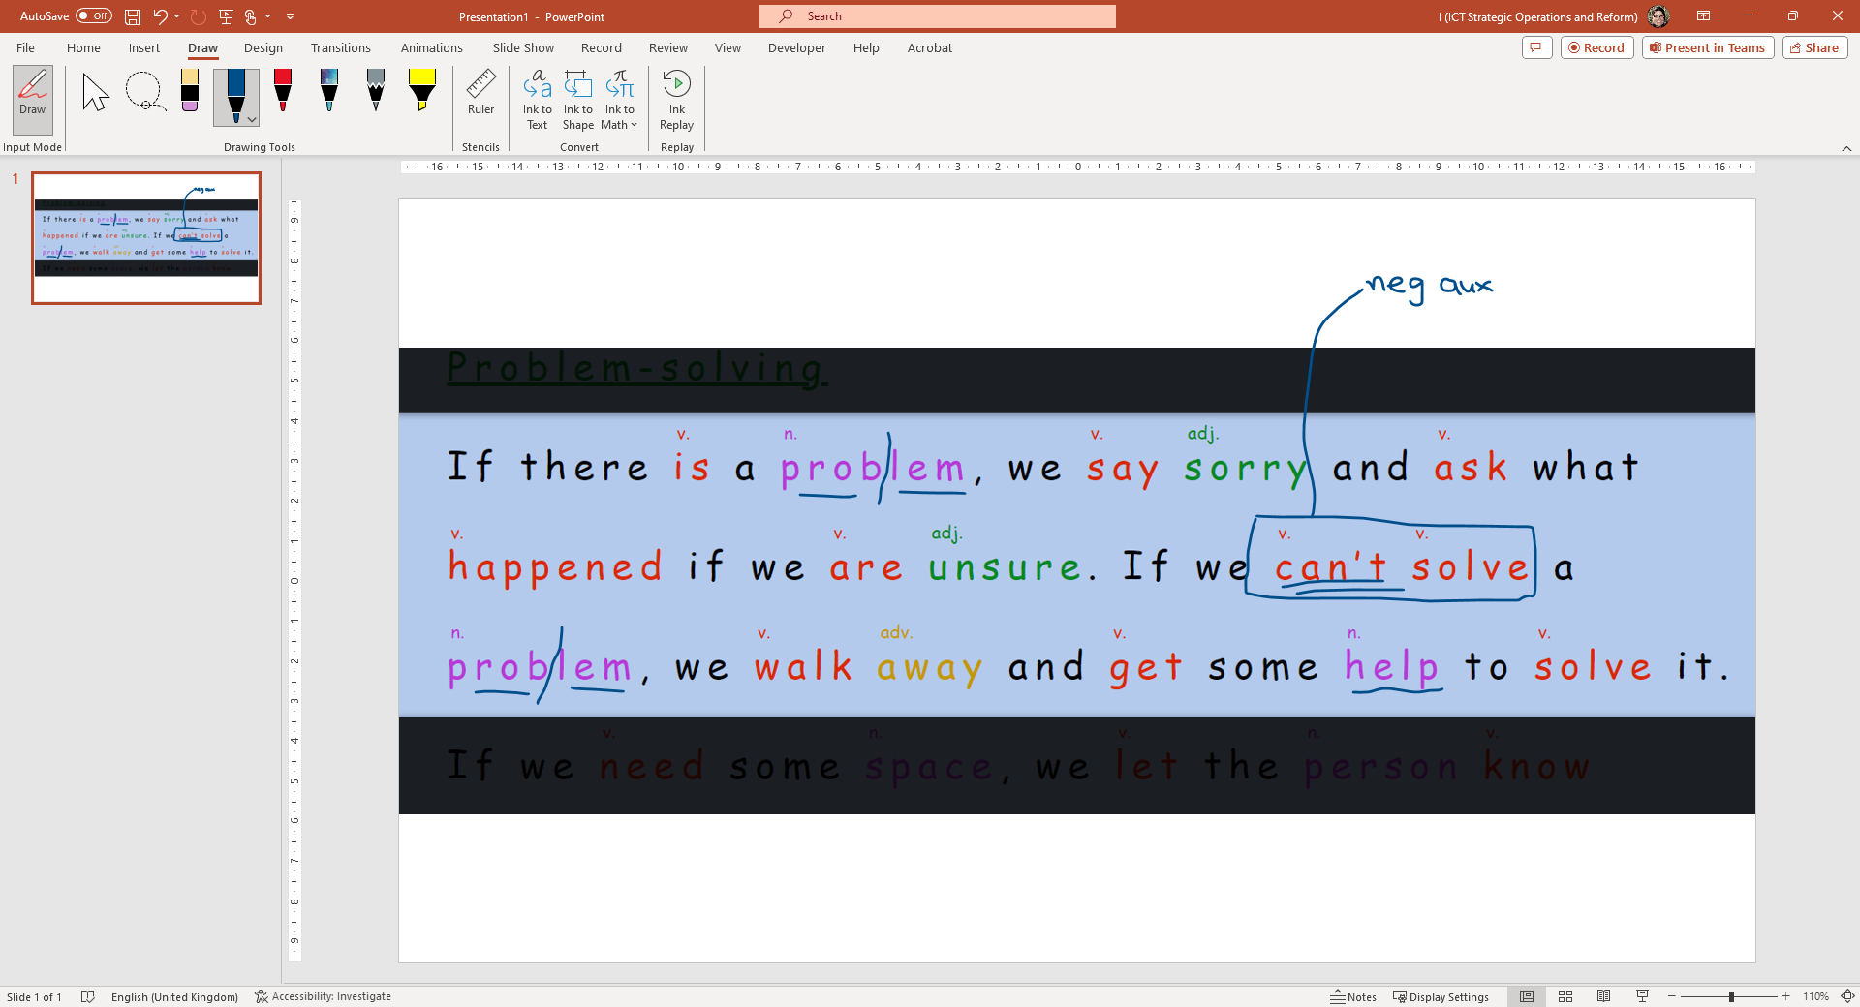
Task: Click zoom out minus button
Action: click(1672, 996)
